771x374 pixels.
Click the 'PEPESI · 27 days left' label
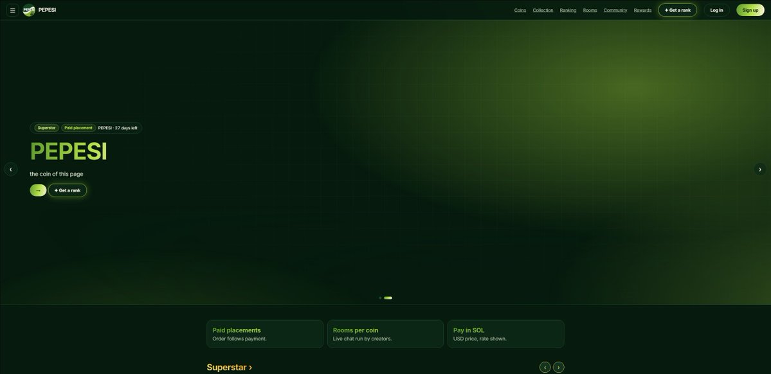coord(118,128)
